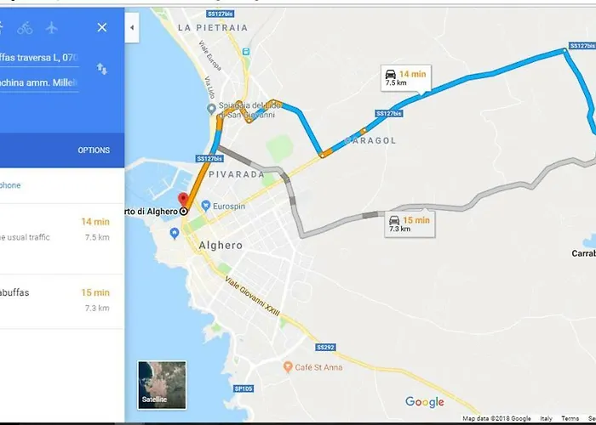
Task: Swap starting point and destination
Action: pos(102,69)
